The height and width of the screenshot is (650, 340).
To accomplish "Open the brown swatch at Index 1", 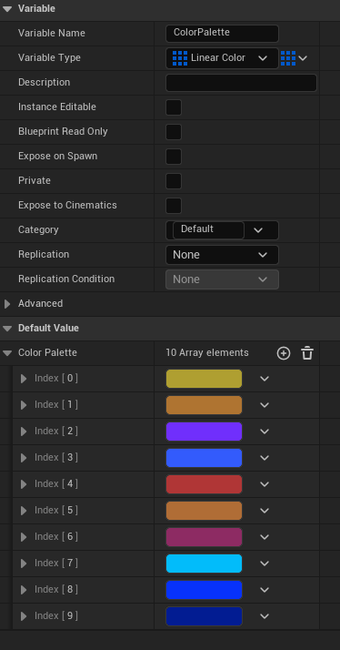I will [204, 405].
